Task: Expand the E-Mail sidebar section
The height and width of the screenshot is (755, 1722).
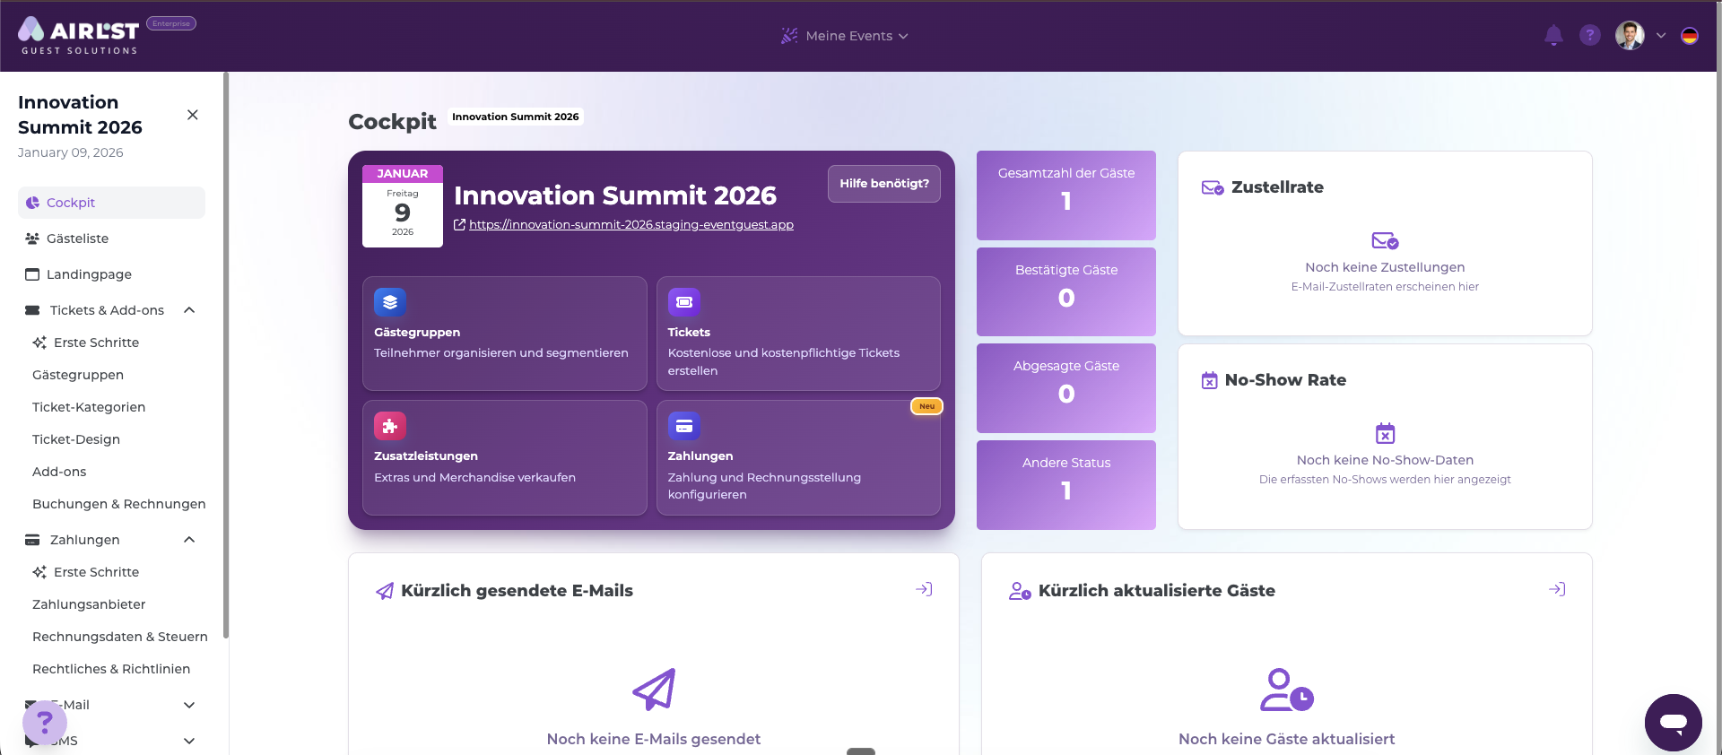Action: click(189, 705)
